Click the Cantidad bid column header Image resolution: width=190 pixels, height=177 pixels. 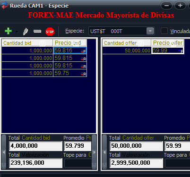pos(27,43)
